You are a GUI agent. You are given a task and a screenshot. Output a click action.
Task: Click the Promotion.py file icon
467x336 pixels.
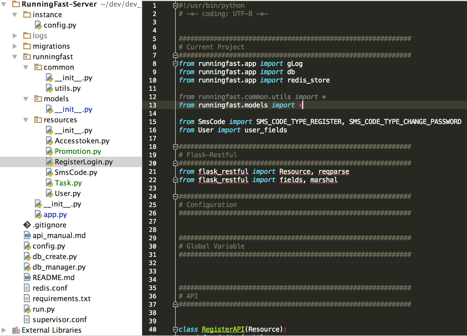coord(50,151)
